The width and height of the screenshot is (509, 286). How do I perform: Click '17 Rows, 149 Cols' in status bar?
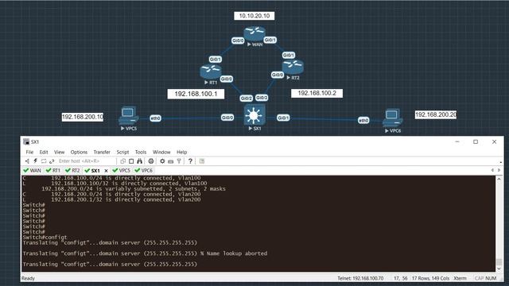pyautogui.click(x=430, y=278)
